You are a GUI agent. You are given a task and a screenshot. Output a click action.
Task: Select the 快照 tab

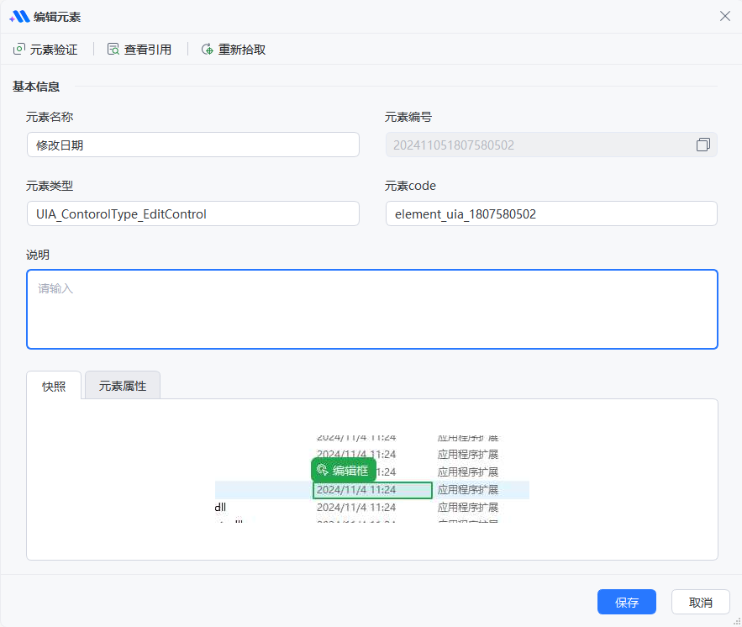(x=54, y=386)
